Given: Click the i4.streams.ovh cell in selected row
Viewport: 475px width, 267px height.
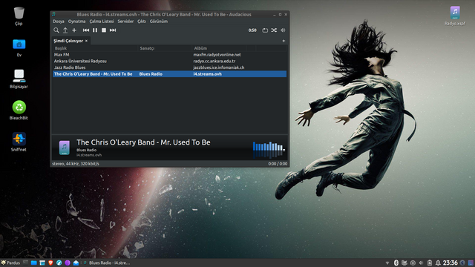Looking at the screenshot, I should [208, 74].
